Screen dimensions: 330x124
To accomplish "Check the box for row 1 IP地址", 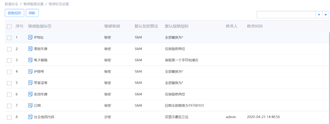I will (9, 38).
